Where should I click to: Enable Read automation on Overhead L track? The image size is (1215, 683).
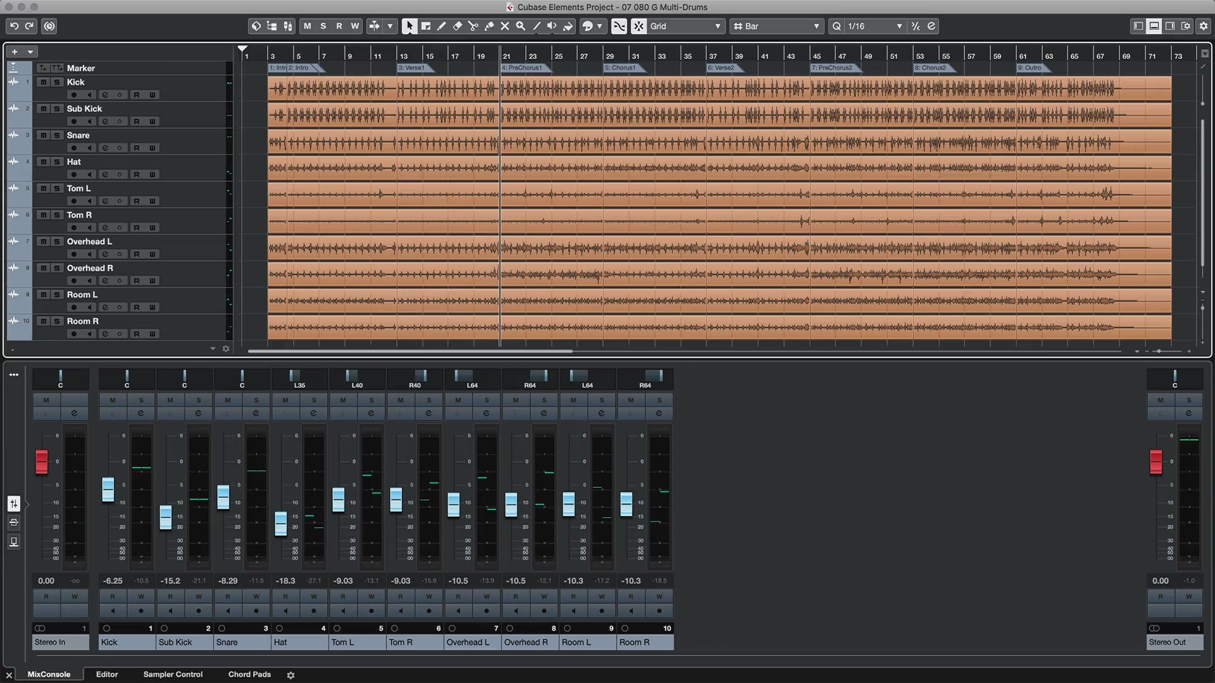click(x=137, y=254)
